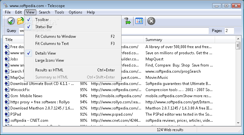Click the 95% relevance value

point(84,90)
